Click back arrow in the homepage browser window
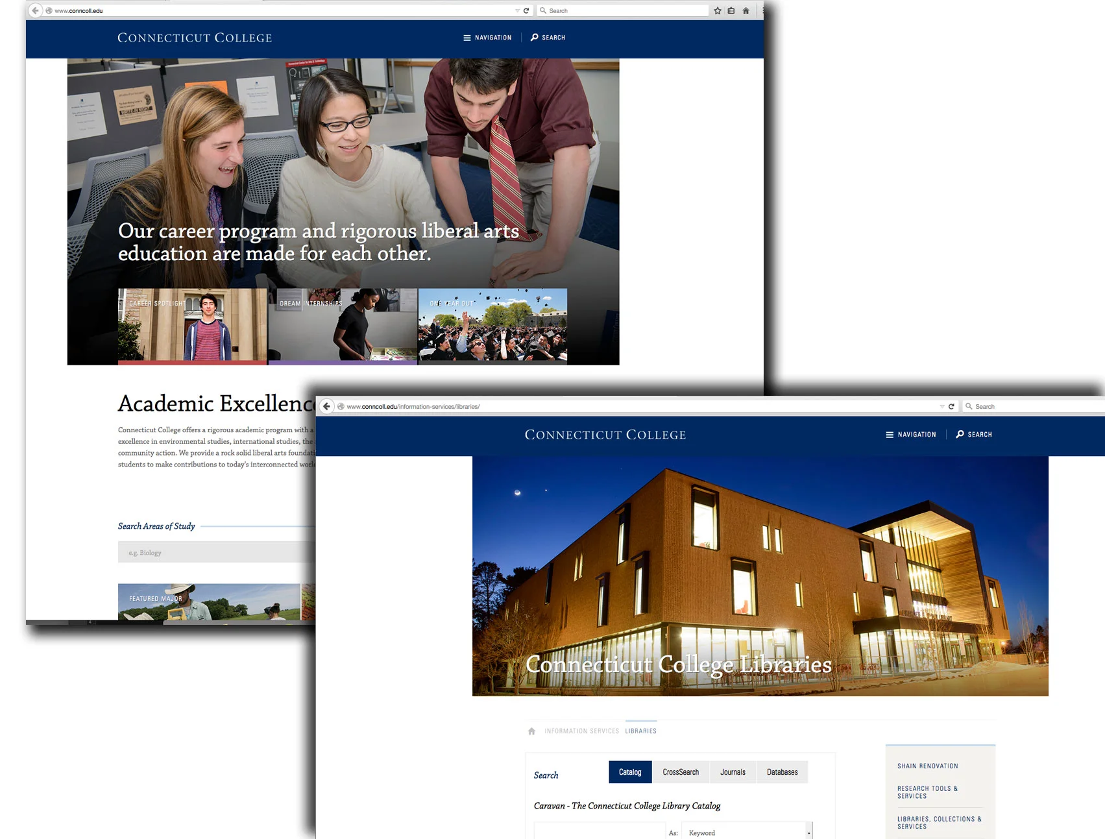The image size is (1105, 839). [35, 10]
